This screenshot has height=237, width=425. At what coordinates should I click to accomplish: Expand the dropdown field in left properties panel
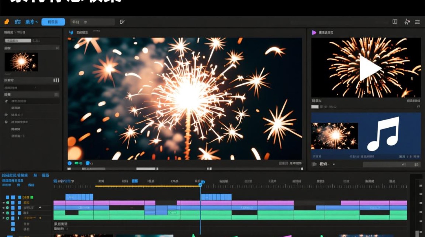32,48
